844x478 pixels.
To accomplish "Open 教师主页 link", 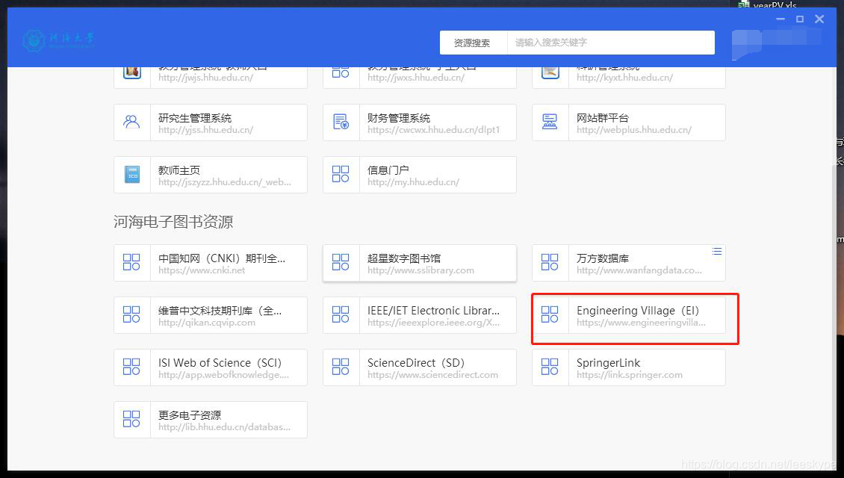I will coord(211,175).
